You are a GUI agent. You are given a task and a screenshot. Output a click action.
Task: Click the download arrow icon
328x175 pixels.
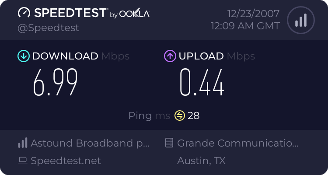point(24,56)
